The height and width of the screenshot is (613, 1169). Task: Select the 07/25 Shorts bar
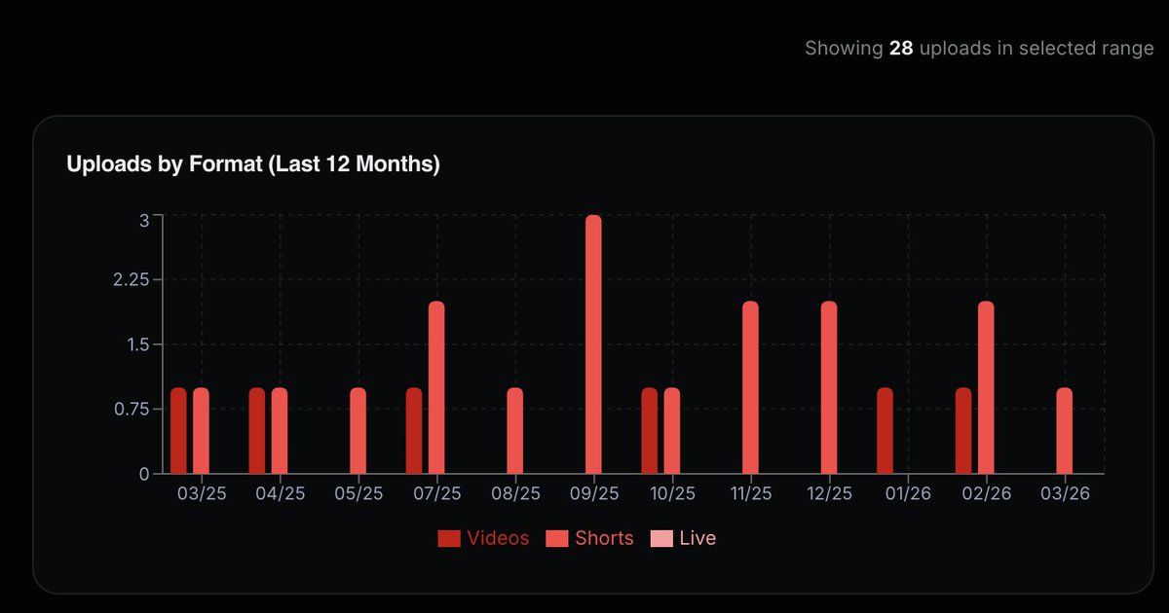coord(436,387)
